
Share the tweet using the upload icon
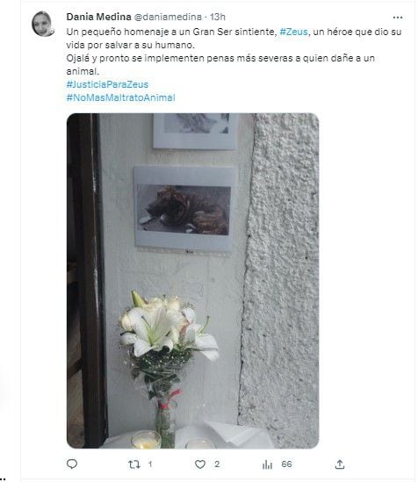pyautogui.click(x=340, y=464)
